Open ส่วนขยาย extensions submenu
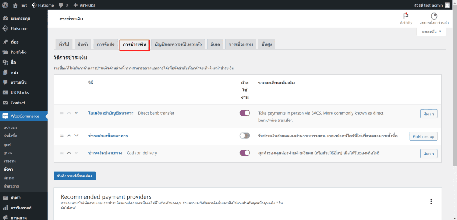 pos(11,186)
